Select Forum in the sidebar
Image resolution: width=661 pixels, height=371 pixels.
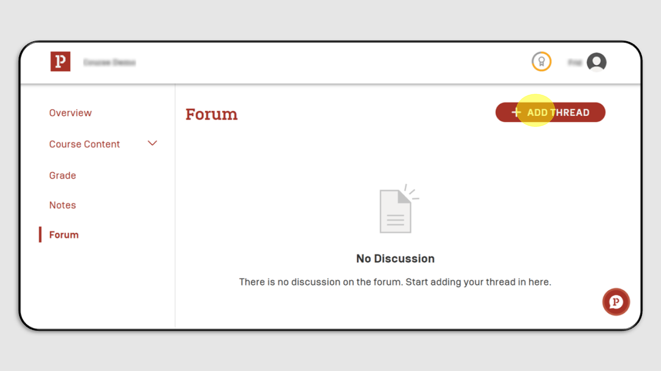click(x=64, y=235)
